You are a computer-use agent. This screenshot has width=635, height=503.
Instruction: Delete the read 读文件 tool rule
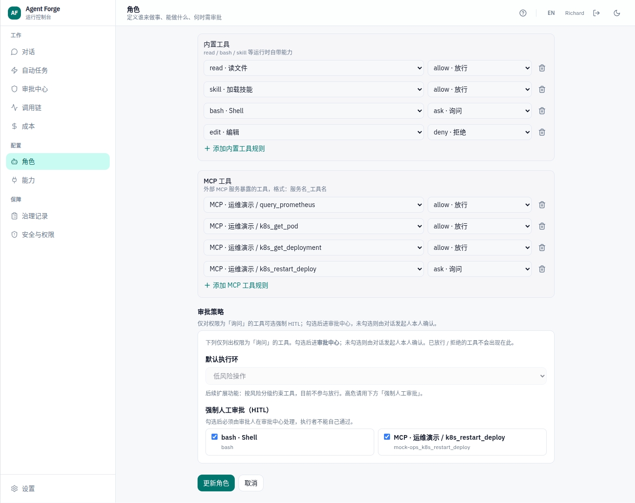[x=542, y=68]
